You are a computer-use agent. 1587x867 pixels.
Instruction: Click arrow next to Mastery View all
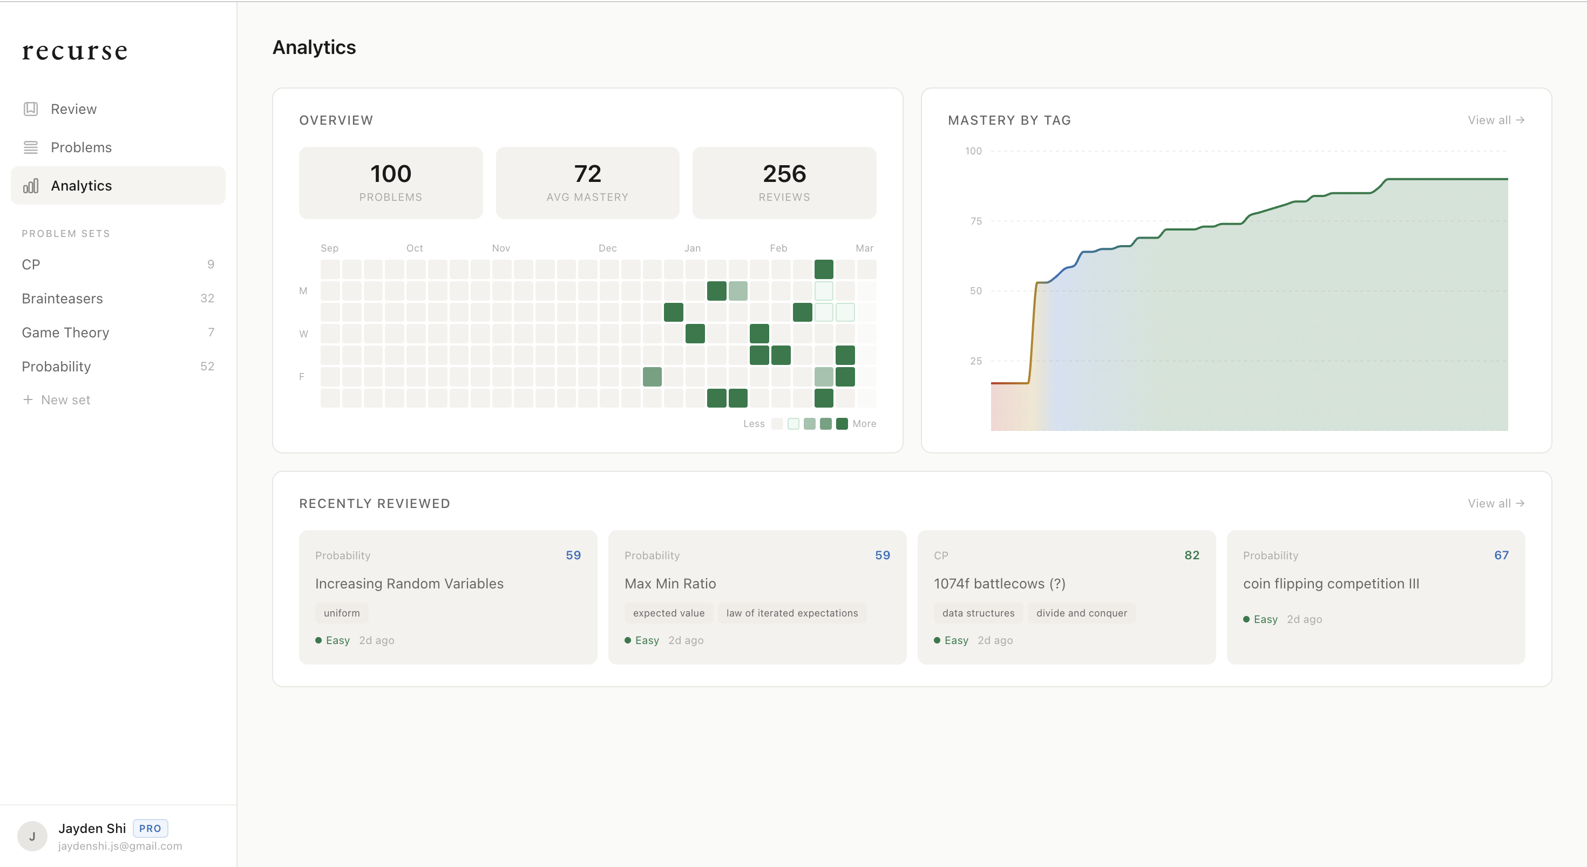1520,120
